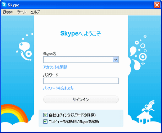
Task: Click the snowflake asterisk decoration at top right
Action: (145, 37)
